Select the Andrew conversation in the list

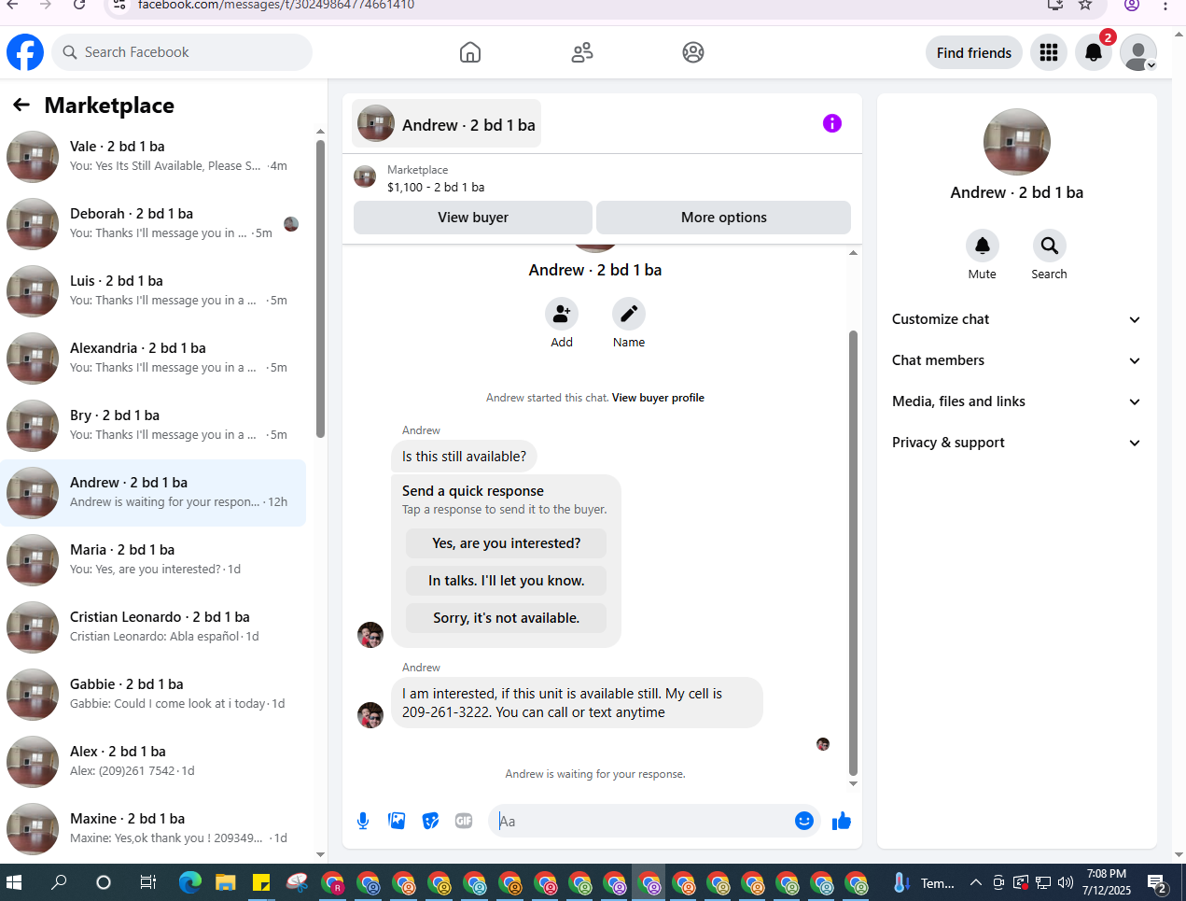[x=154, y=493]
